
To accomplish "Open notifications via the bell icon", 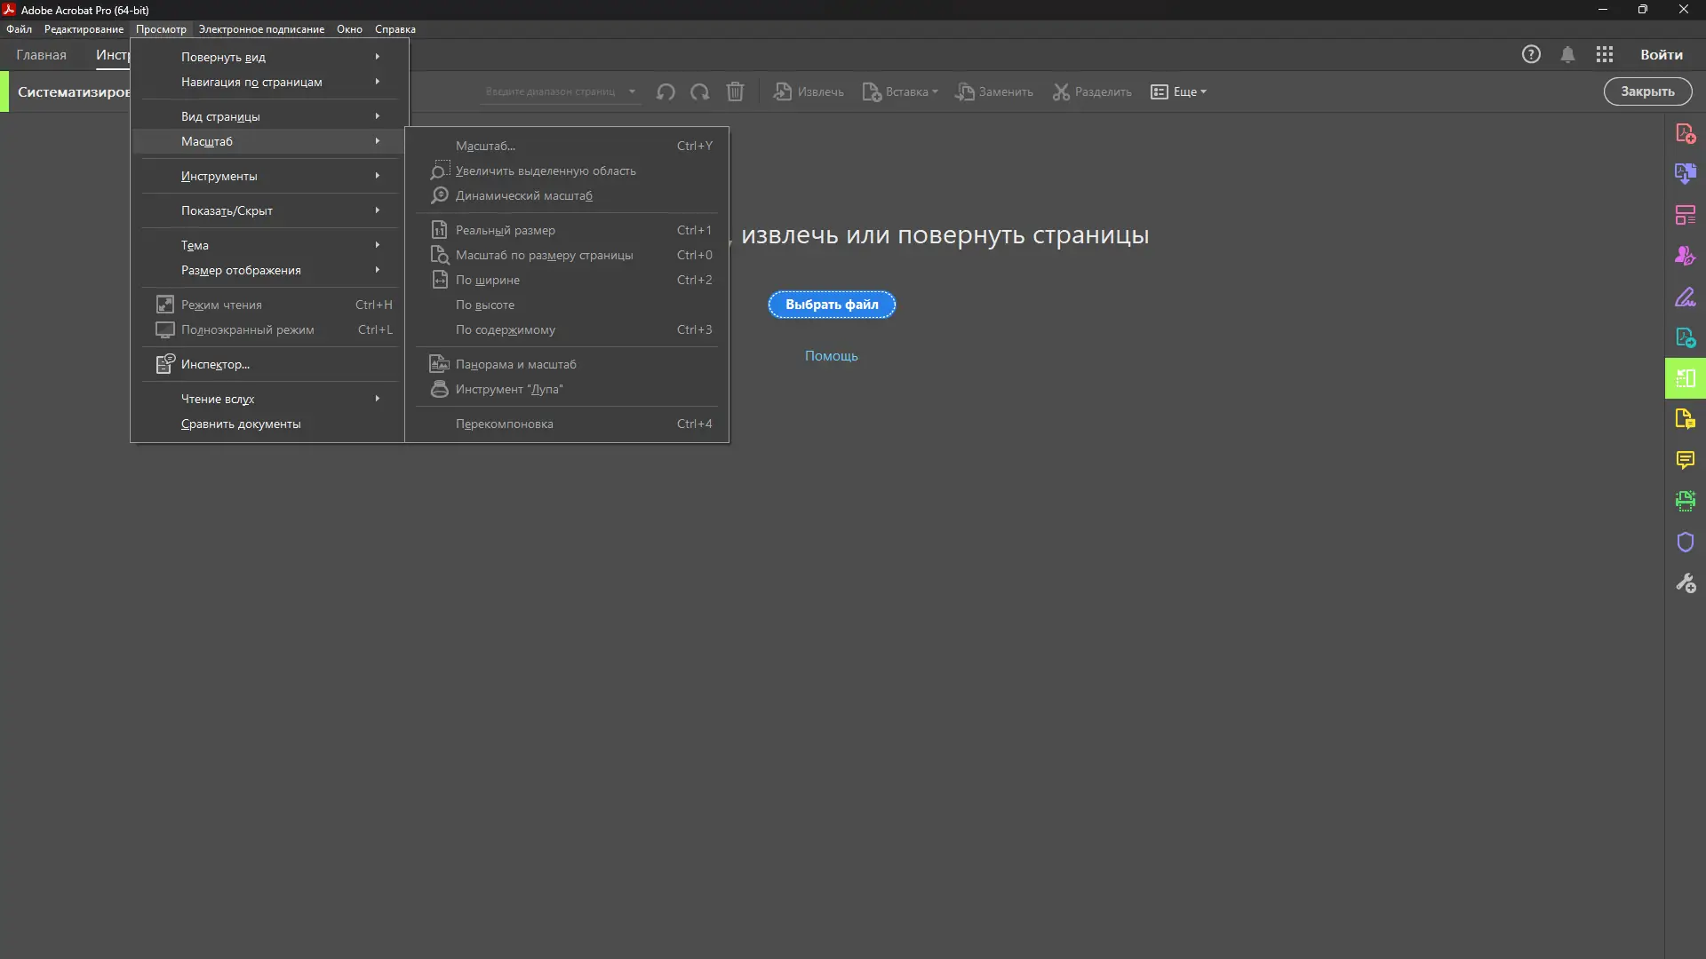I will tap(1567, 54).
